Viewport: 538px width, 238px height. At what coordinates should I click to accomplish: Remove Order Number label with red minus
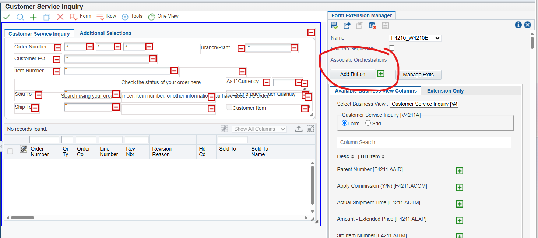(x=58, y=48)
